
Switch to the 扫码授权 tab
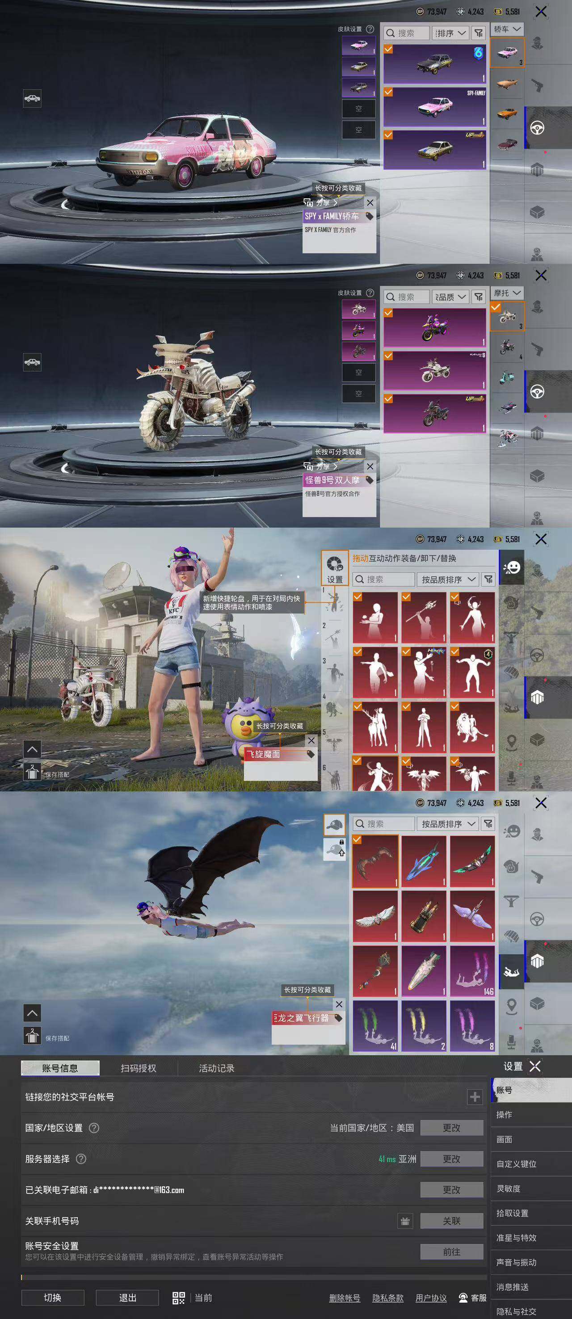(138, 1069)
